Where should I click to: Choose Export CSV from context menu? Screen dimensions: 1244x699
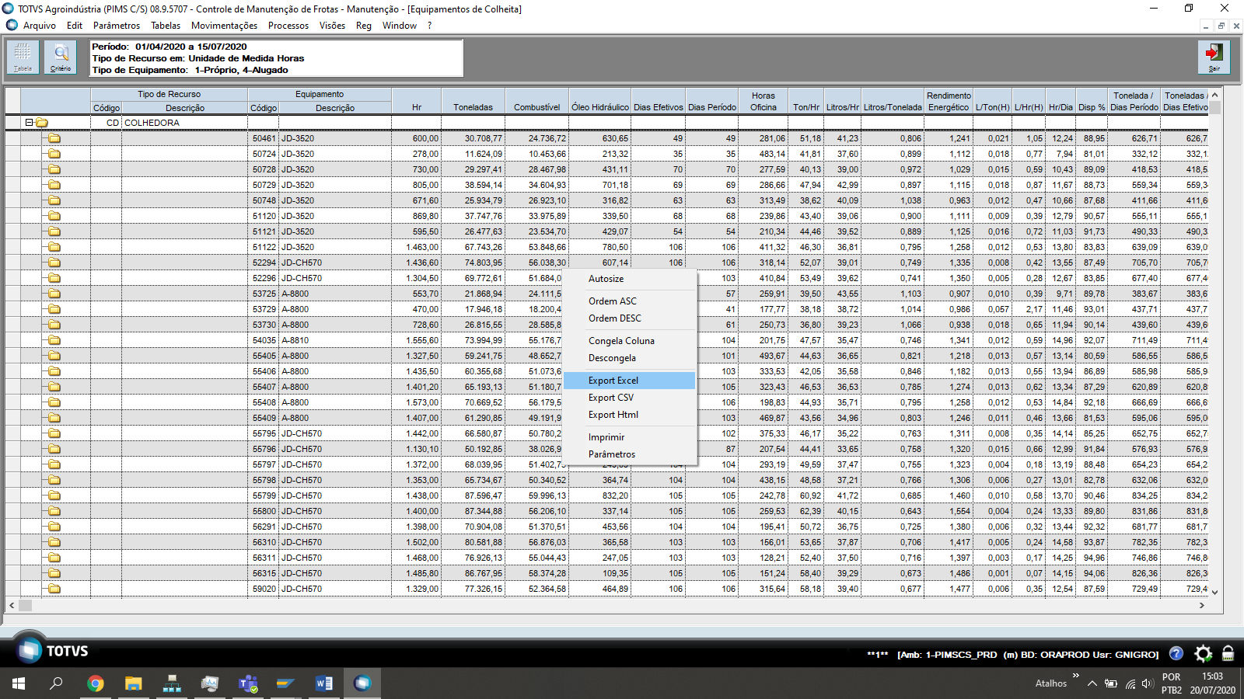(630, 398)
